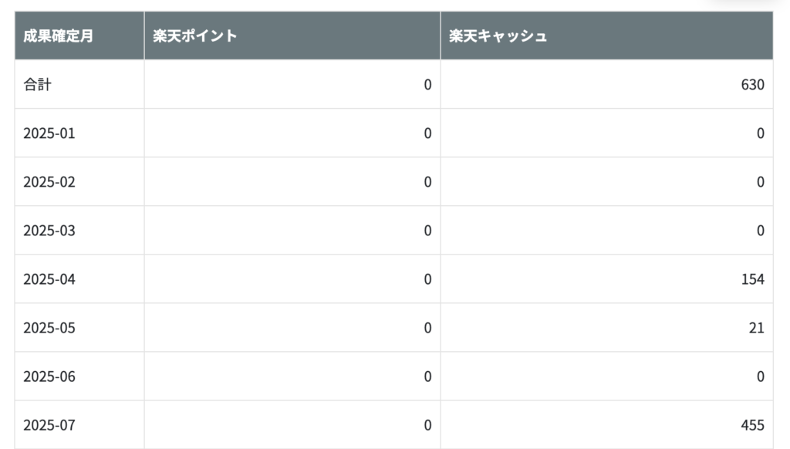Click the 154 cash value for 2025-04

click(753, 279)
